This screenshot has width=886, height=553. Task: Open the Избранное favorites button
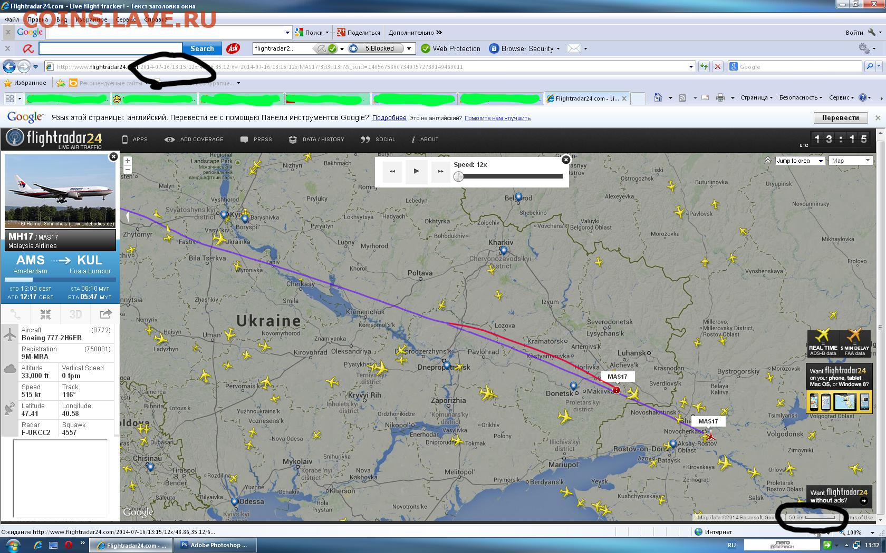pyautogui.click(x=25, y=83)
